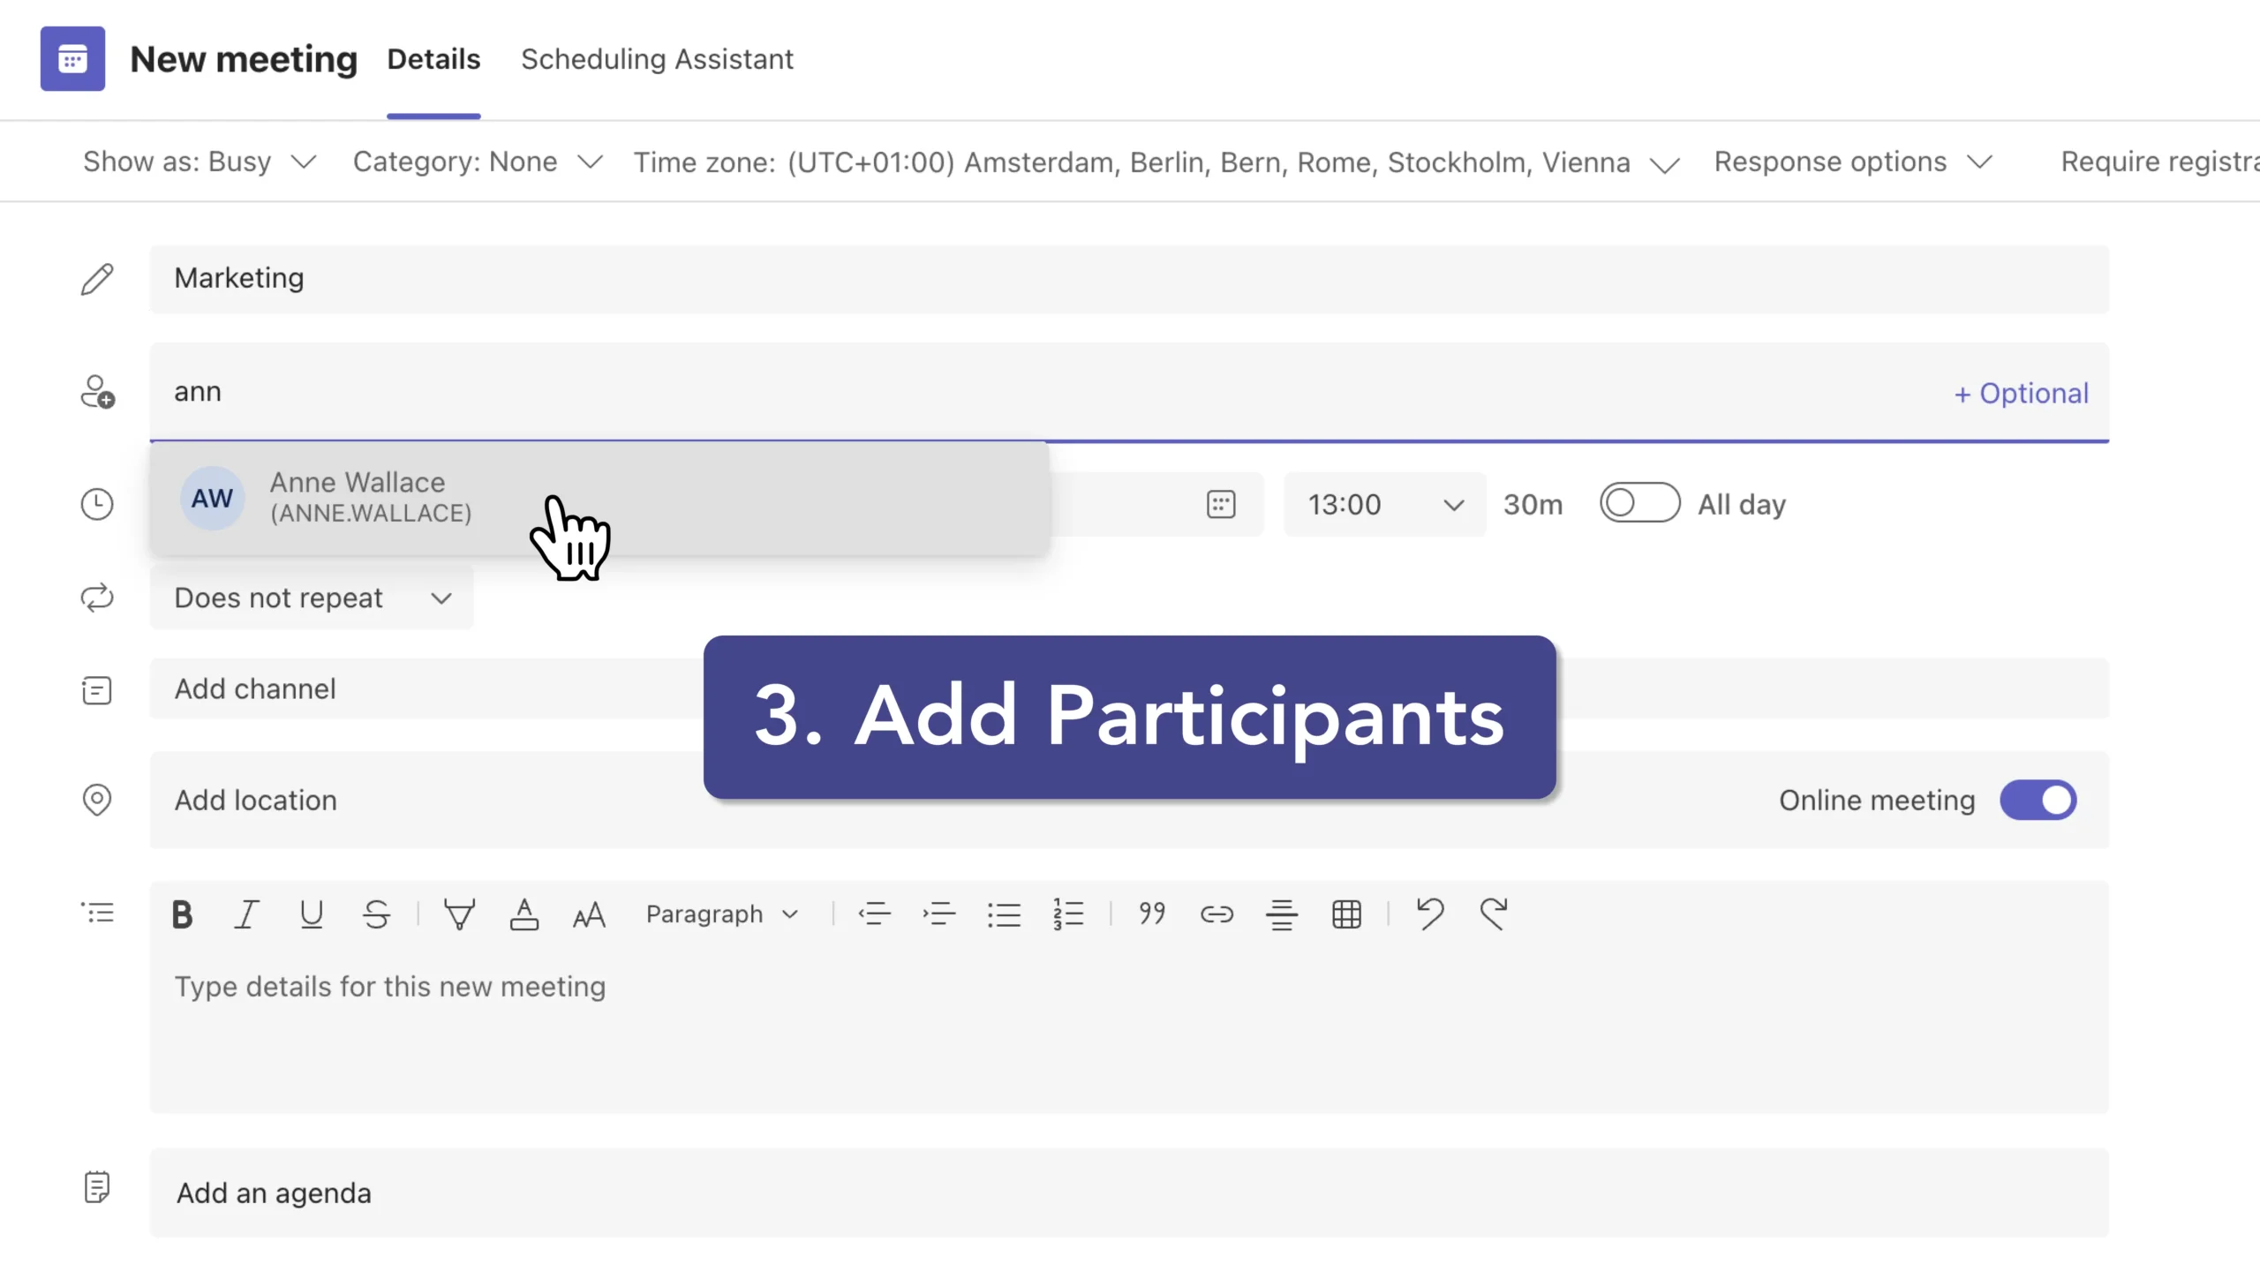Click the + Optional attendees link
The height and width of the screenshot is (1271, 2260).
click(x=2021, y=393)
